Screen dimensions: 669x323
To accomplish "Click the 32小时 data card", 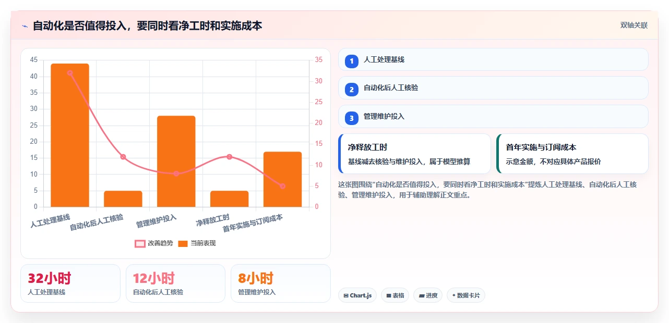I will pos(70,283).
